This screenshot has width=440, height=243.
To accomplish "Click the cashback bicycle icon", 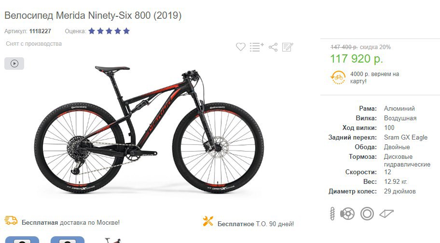I will (338, 77).
